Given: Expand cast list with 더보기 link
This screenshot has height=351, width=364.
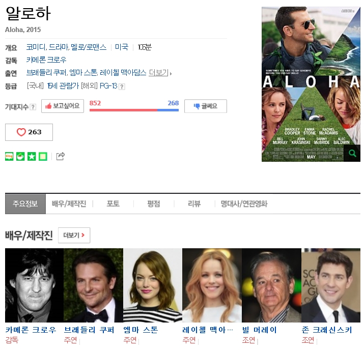Looking at the screenshot, I should click(159, 73).
